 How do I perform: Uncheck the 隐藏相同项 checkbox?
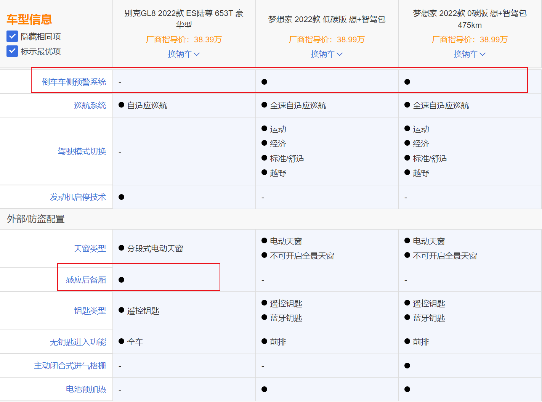[x=12, y=36]
